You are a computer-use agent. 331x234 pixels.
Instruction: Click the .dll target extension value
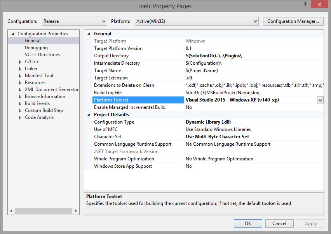189,78
